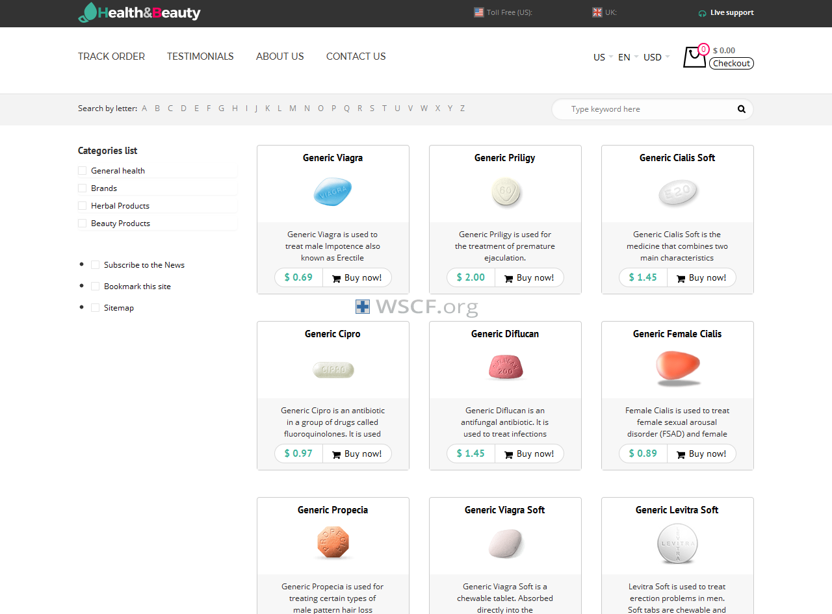This screenshot has width=832, height=614.
Task: Click the $ 0.89 Female Cialis price
Action: pos(643,454)
